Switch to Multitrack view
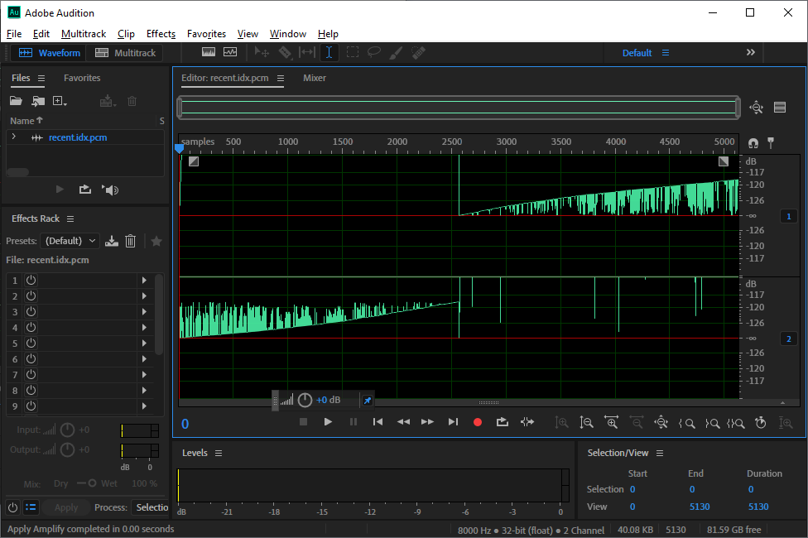This screenshot has width=808, height=538. [x=126, y=53]
